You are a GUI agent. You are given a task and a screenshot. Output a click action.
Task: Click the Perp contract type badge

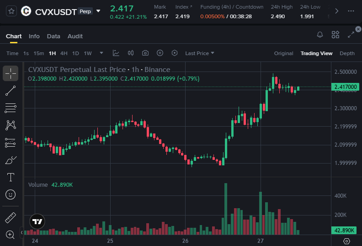pyautogui.click(x=85, y=11)
